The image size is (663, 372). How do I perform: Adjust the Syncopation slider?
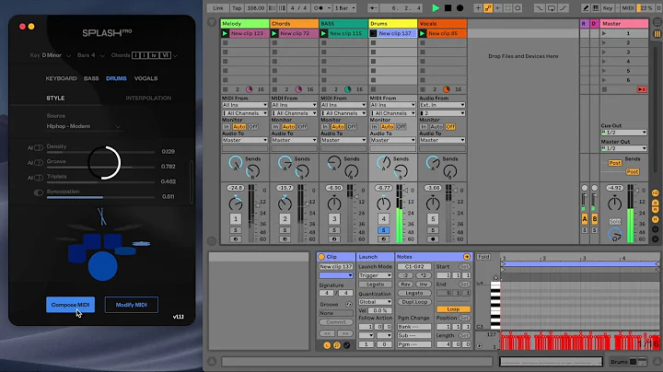click(x=100, y=197)
